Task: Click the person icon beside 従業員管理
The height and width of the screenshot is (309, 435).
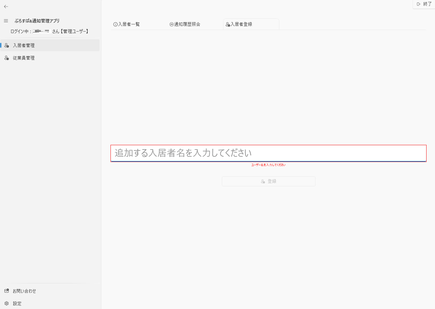Action: click(x=7, y=58)
